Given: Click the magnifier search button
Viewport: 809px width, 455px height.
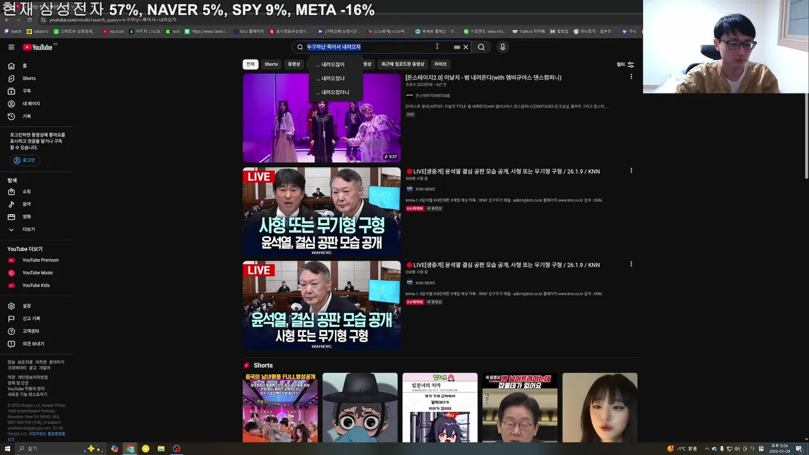Looking at the screenshot, I should (481, 47).
